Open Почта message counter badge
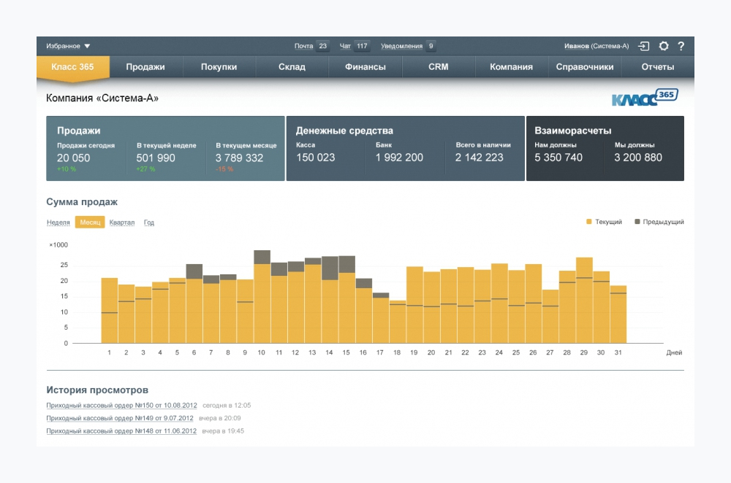Viewport: 731px width, 483px height. 323,46
